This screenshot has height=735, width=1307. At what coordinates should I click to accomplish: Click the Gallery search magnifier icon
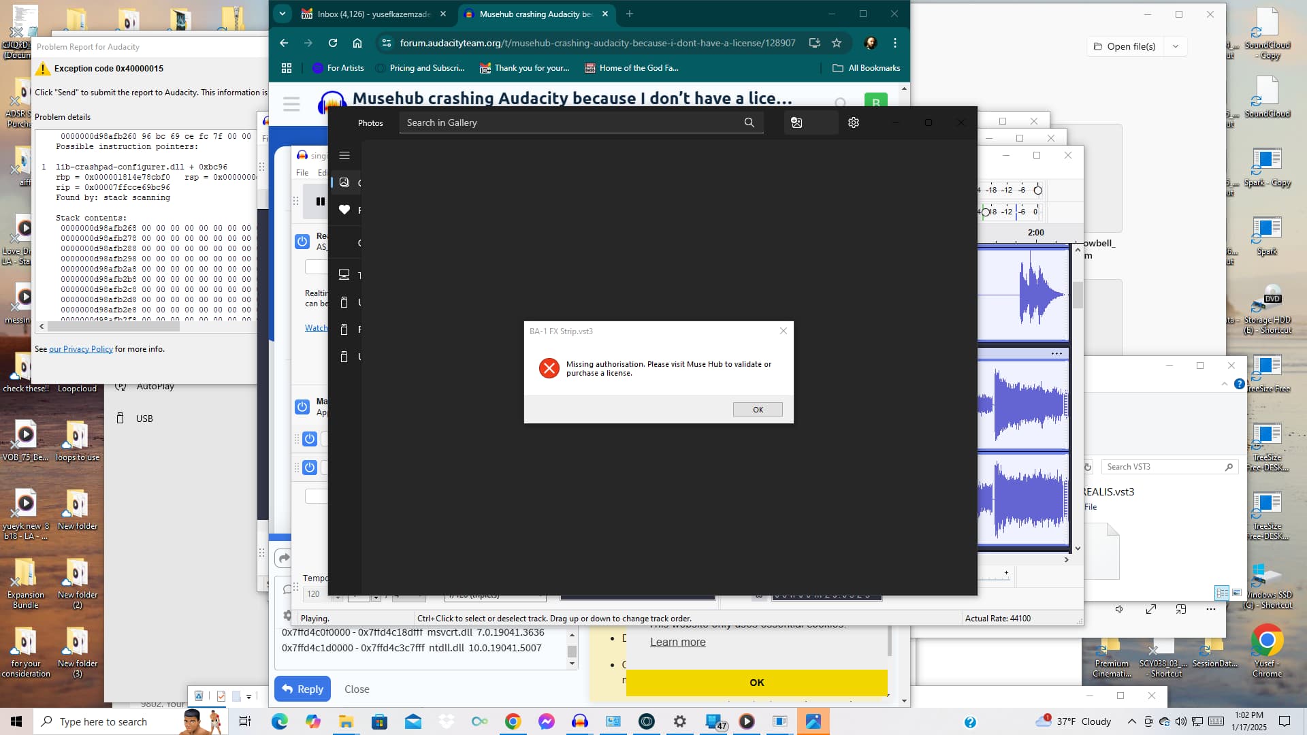click(x=749, y=122)
